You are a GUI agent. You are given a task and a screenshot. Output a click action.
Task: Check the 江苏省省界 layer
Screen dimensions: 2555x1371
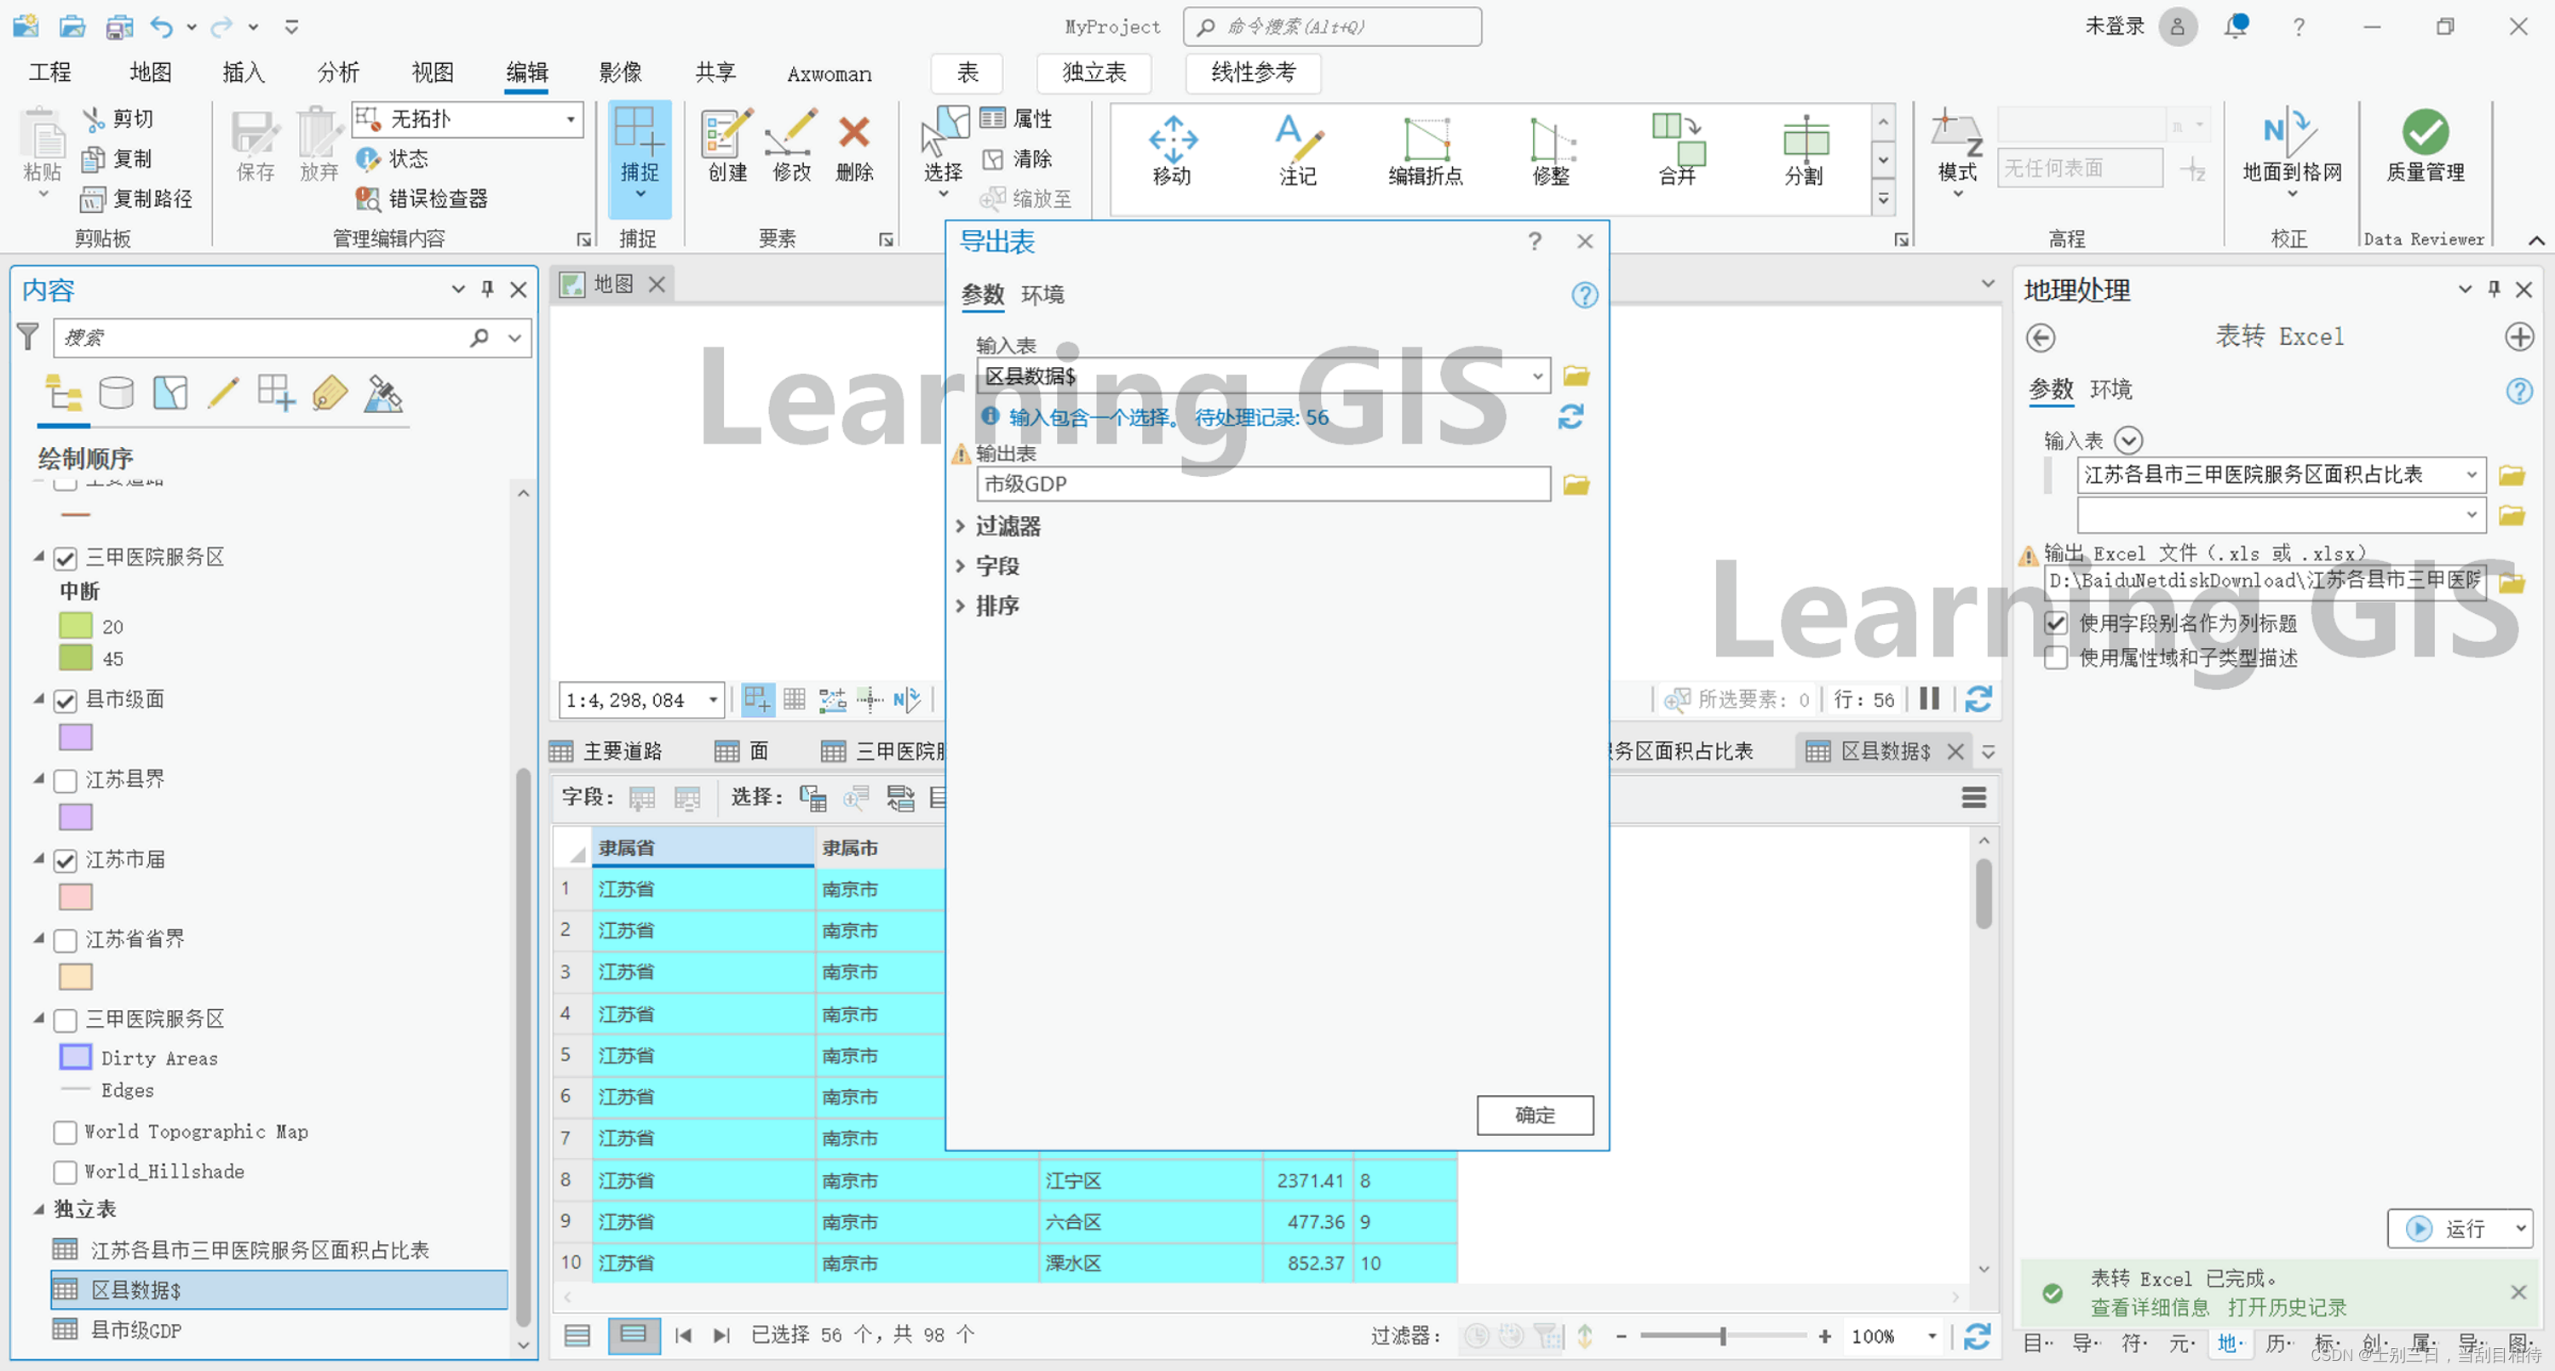tap(66, 940)
